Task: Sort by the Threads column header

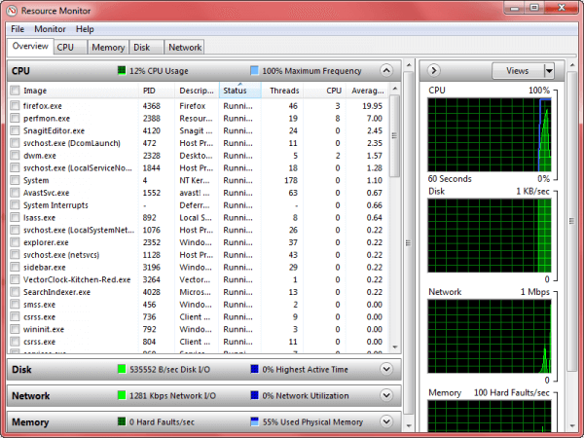Action: [282, 91]
